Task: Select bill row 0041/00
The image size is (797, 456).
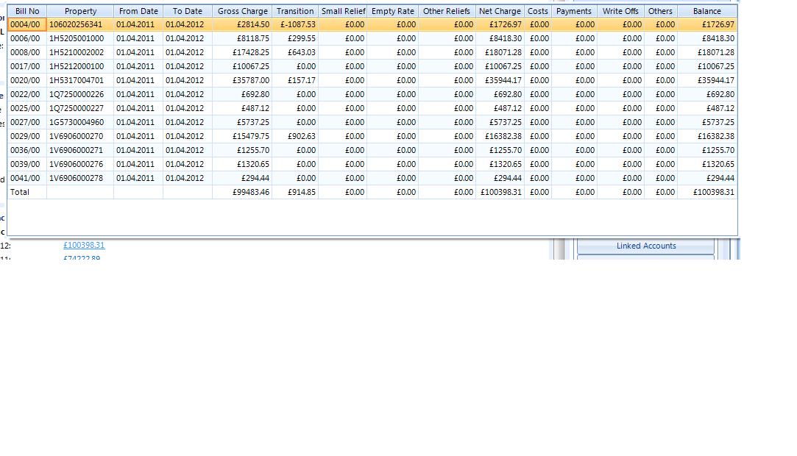Action: tap(372, 178)
